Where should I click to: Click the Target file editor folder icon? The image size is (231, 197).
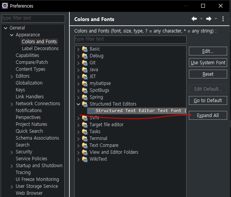[85, 125]
